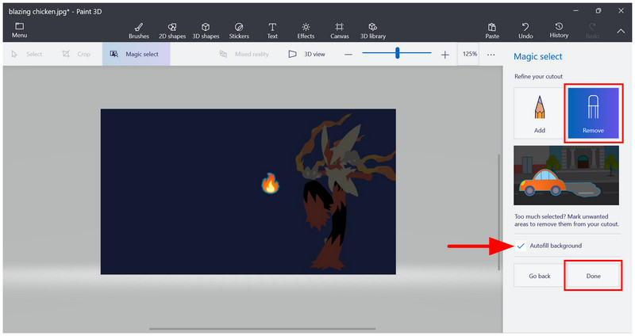Choose the Select tool
The image size is (635, 336).
pyautogui.click(x=27, y=54)
